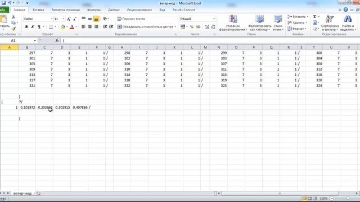The width and height of the screenshot is (360, 202).
Task: Open the text orientation icon
Action: (x=106, y=19)
